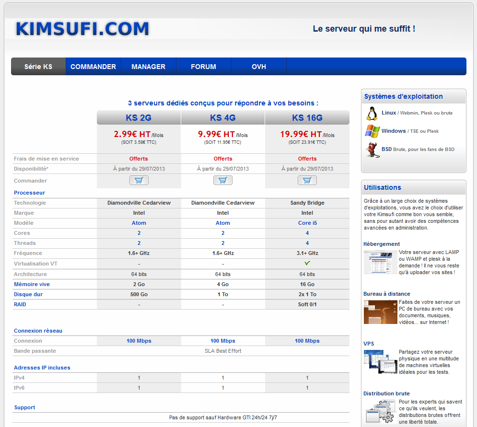Open the VPS windows thumbnail

pyautogui.click(x=380, y=362)
